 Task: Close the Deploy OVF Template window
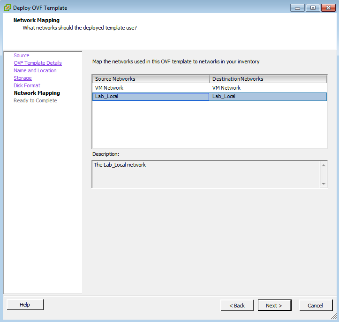tap(328, 8)
